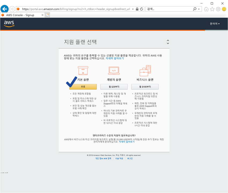This screenshot has height=193, width=228.
Task: Click the 지원 플랜 선택 page title
Action: [x=80, y=42]
